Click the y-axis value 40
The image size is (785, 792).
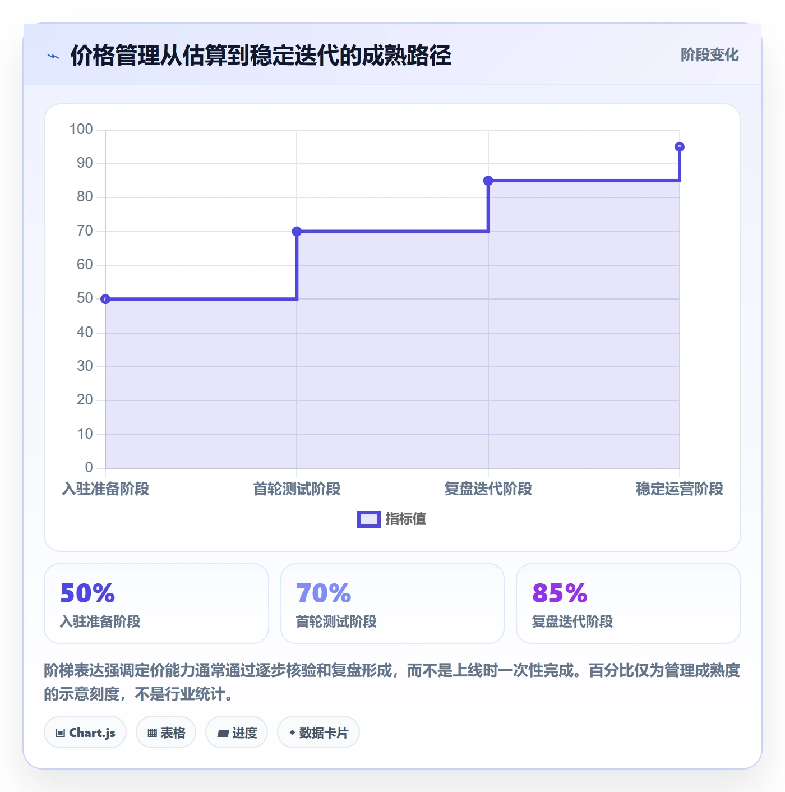tap(85, 333)
